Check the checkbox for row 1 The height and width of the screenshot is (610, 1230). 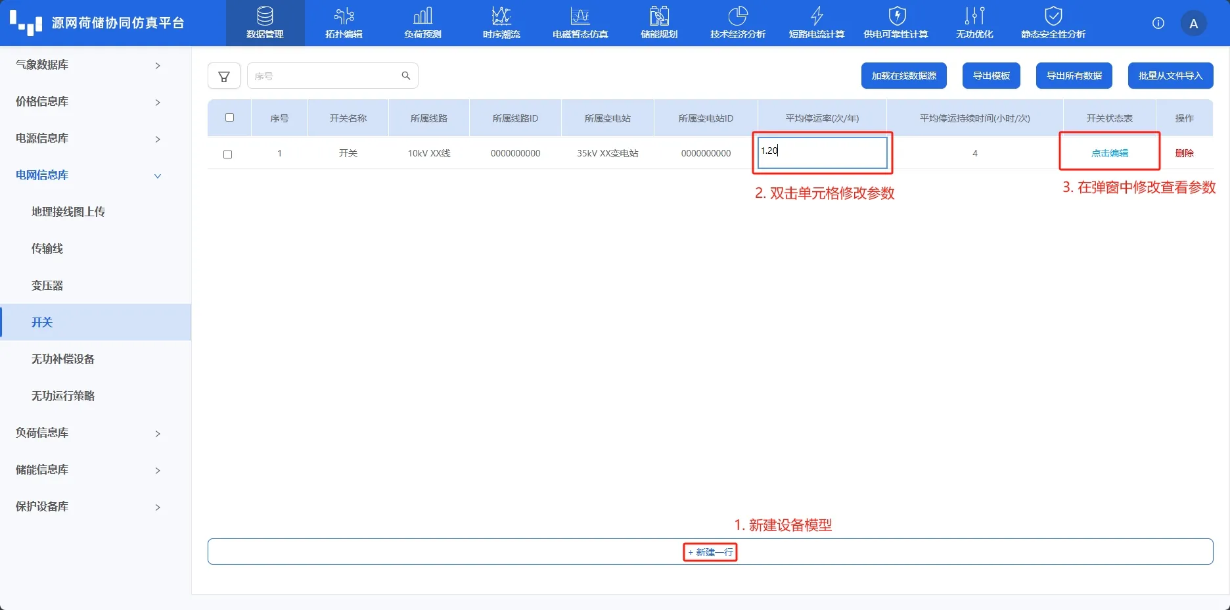point(228,154)
